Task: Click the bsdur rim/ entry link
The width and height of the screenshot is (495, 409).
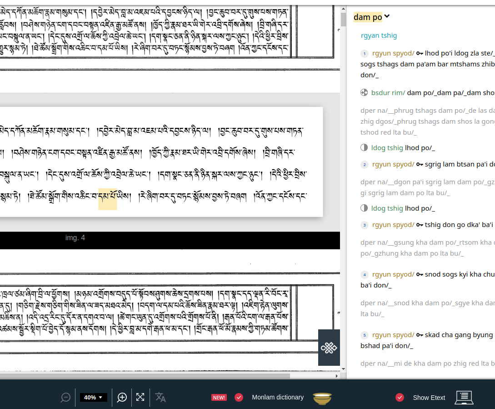Action: click(388, 92)
